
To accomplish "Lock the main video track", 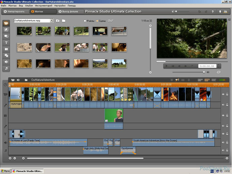I will click(x=227, y=94).
